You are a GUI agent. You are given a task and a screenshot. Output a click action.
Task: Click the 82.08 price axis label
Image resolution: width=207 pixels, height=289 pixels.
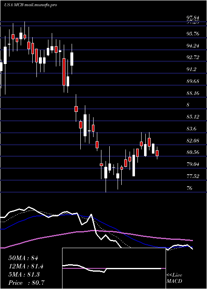point(193,141)
